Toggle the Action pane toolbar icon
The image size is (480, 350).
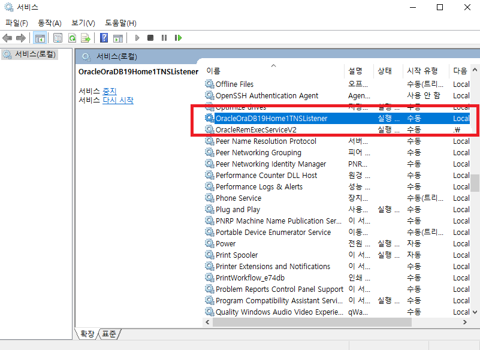coord(118,38)
